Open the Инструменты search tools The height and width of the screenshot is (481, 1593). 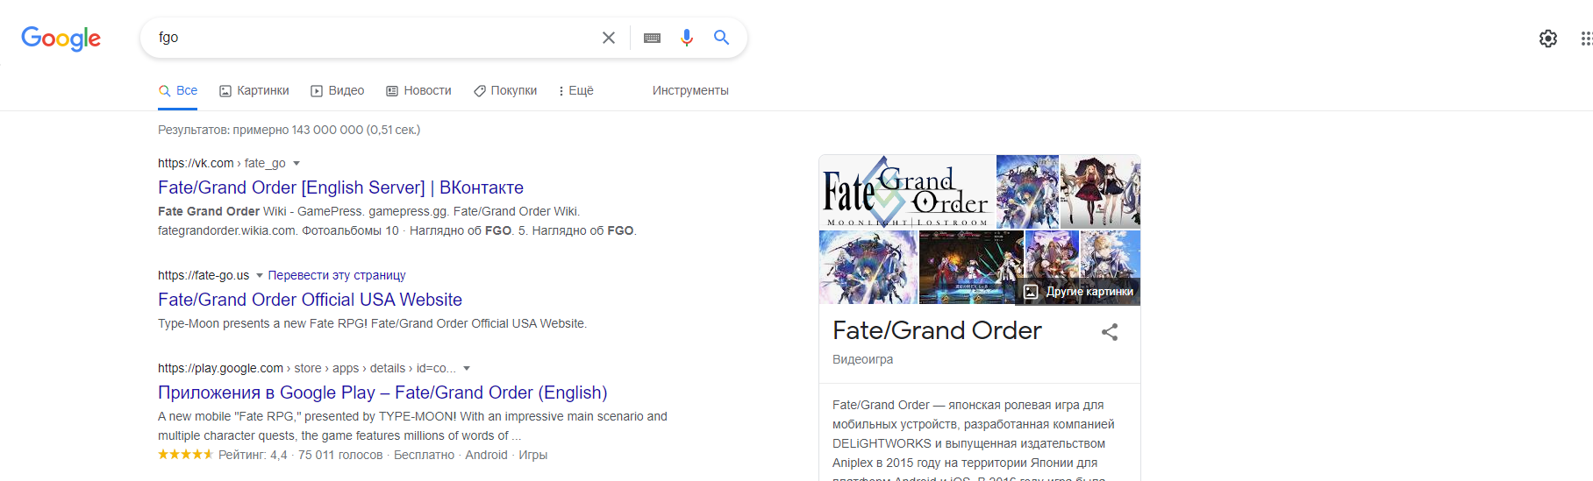[x=690, y=91]
